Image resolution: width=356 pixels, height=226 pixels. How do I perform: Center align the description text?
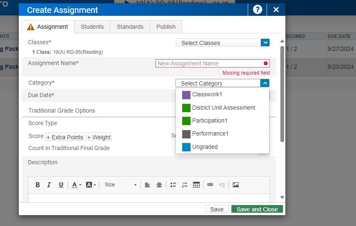point(159,185)
